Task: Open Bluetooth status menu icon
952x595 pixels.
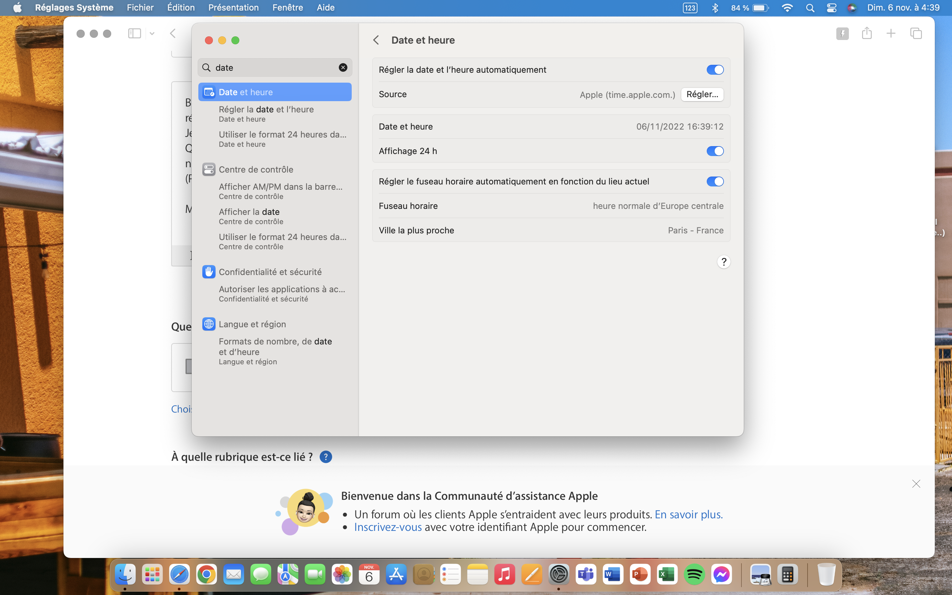Action: point(715,8)
